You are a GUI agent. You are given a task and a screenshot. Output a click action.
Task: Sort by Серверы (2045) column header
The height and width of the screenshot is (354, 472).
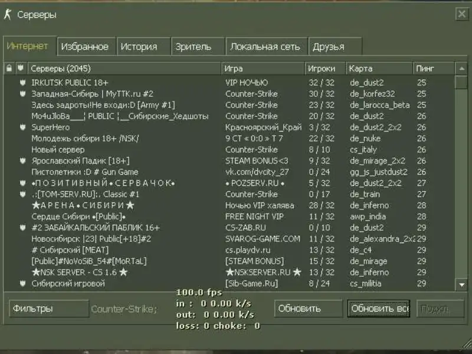pyautogui.click(x=124, y=68)
